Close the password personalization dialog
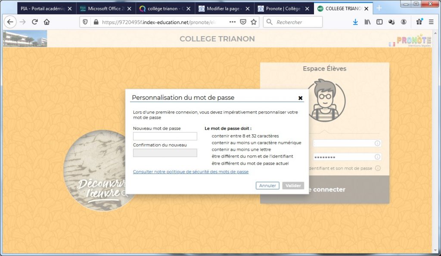 [300, 98]
